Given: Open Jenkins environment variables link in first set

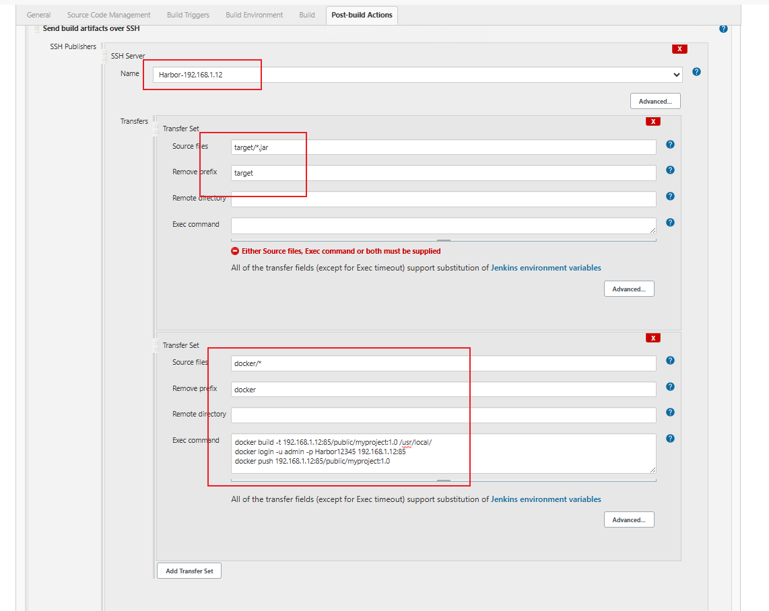Looking at the screenshot, I should pyautogui.click(x=546, y=268).
